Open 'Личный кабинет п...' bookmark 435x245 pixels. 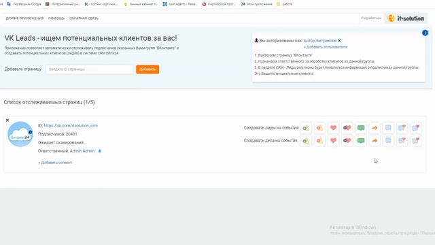click(x=141, y=4)
